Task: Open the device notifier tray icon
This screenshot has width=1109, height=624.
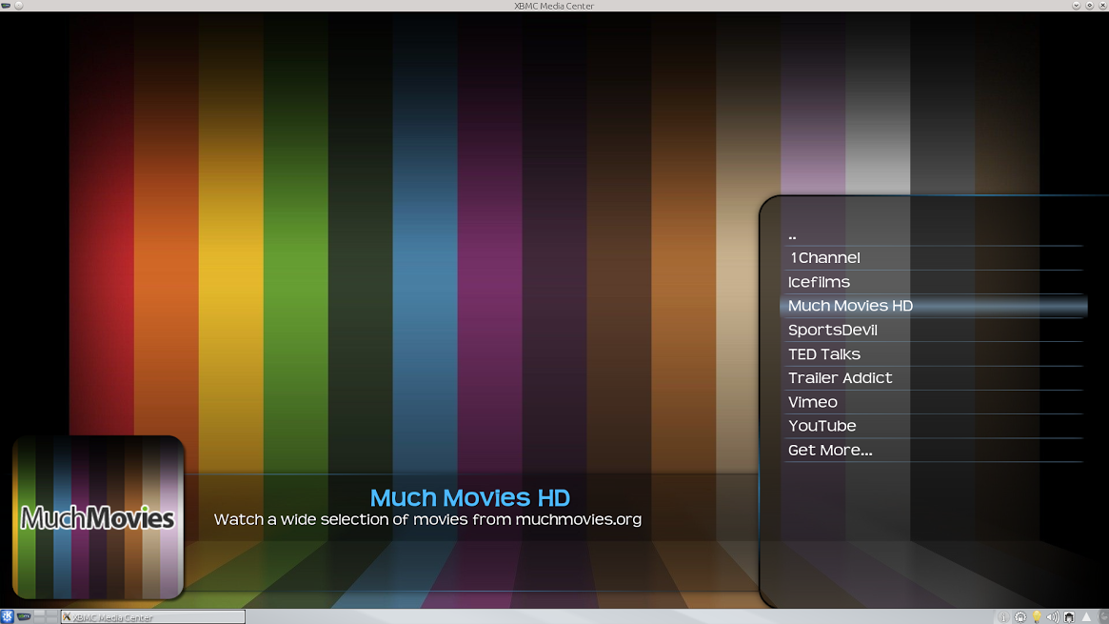Action: point(1069,617)
